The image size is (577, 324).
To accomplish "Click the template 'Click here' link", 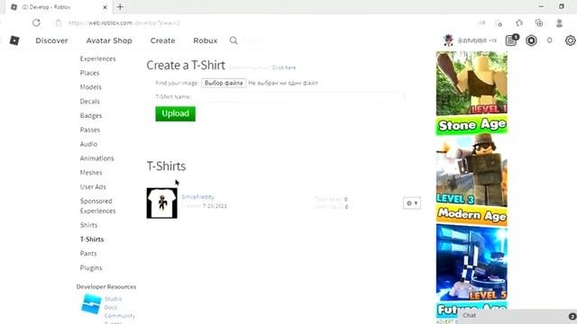I will pyautogui.click(x=284, y=67).
